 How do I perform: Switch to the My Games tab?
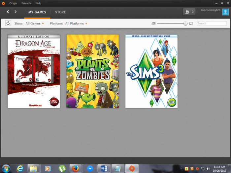click(37, 12)
